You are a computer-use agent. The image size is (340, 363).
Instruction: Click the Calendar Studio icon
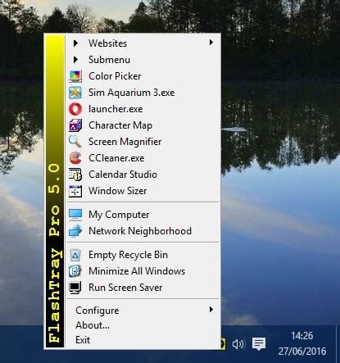pyautogui.click(x=75, y=175)
